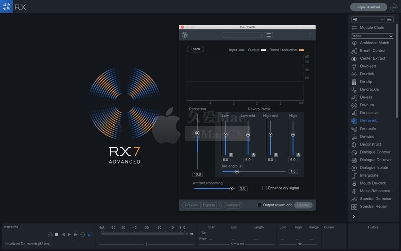The image size is (401, 251).
Task: Open the Dialogue Contour module icon
Action: click(354, 153)
